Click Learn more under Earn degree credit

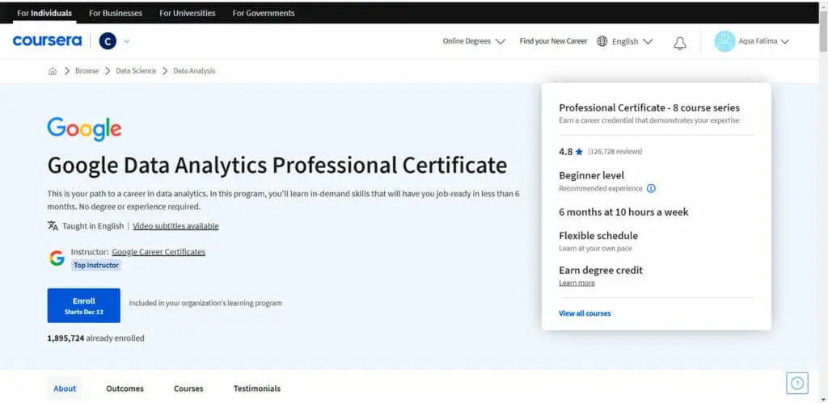[x=577, y=283]
